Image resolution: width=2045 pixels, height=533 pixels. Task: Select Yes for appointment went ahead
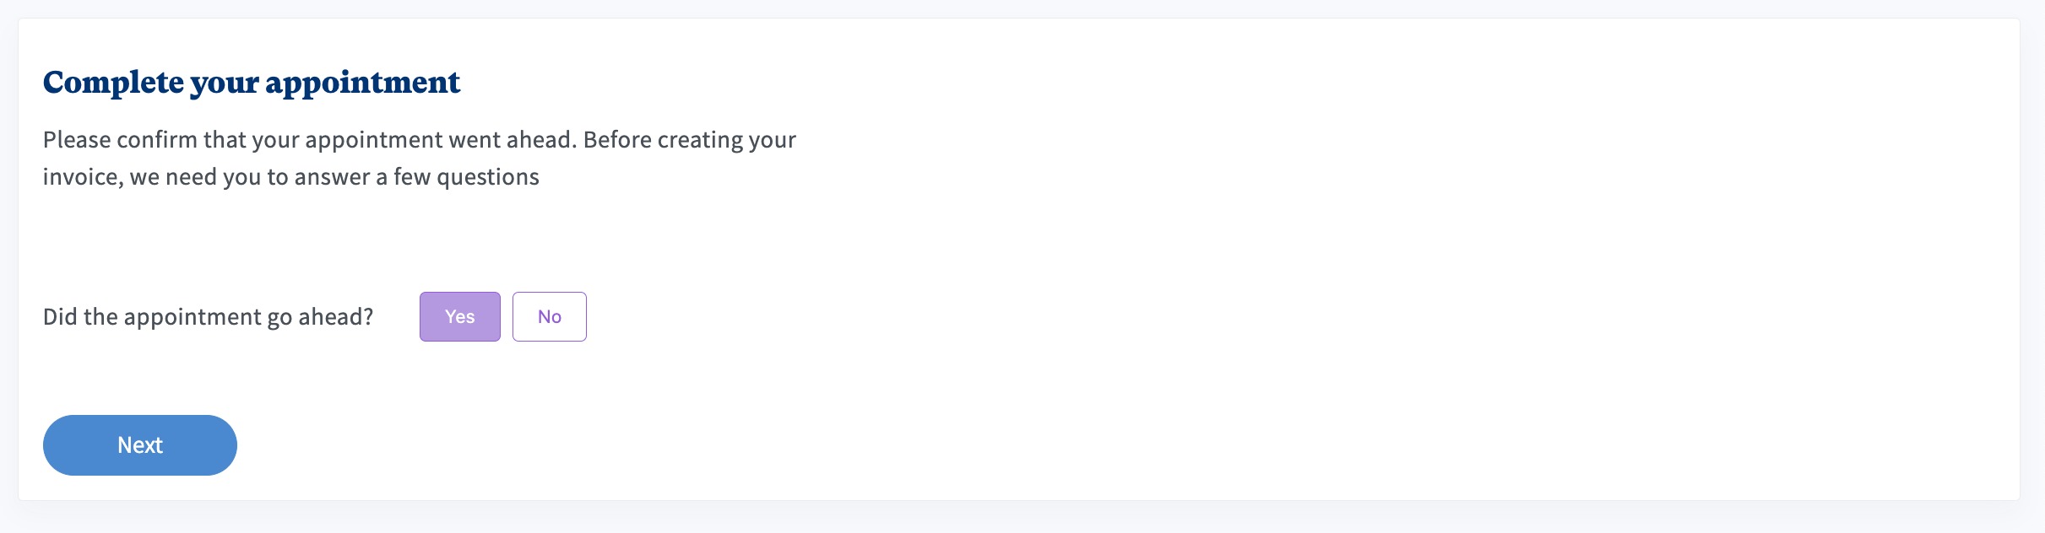tap(459, 316)
